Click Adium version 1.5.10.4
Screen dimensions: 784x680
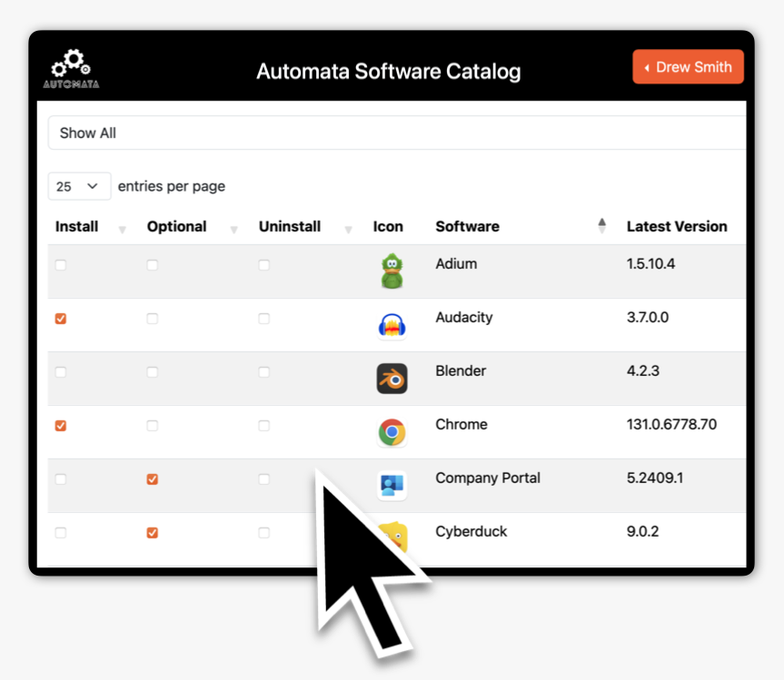pyautogui.click(x=651, y=264)
